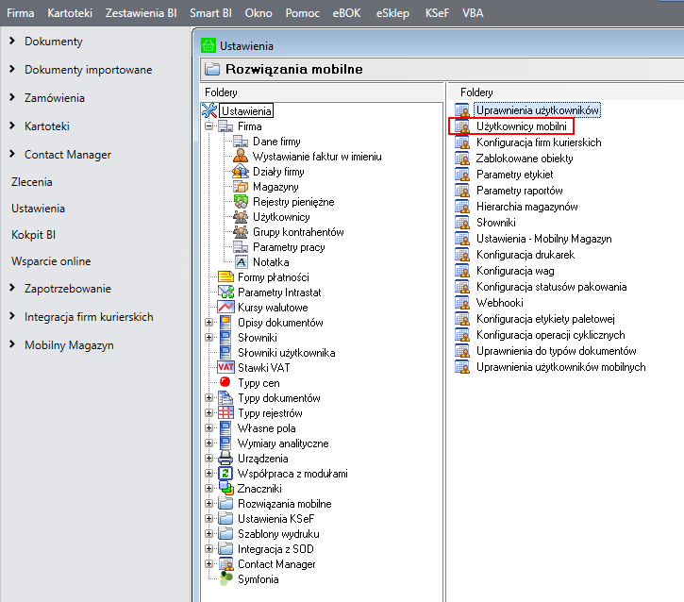Click the Symfonia icon in tree
Screen dimensions: 684x602
click(x=225, y=578)
